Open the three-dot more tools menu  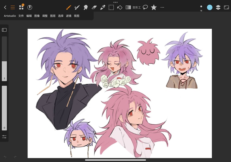[162, 7]
